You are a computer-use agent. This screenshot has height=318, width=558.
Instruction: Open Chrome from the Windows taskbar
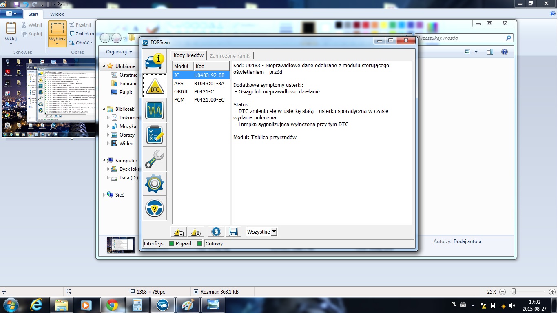(112, 305)
